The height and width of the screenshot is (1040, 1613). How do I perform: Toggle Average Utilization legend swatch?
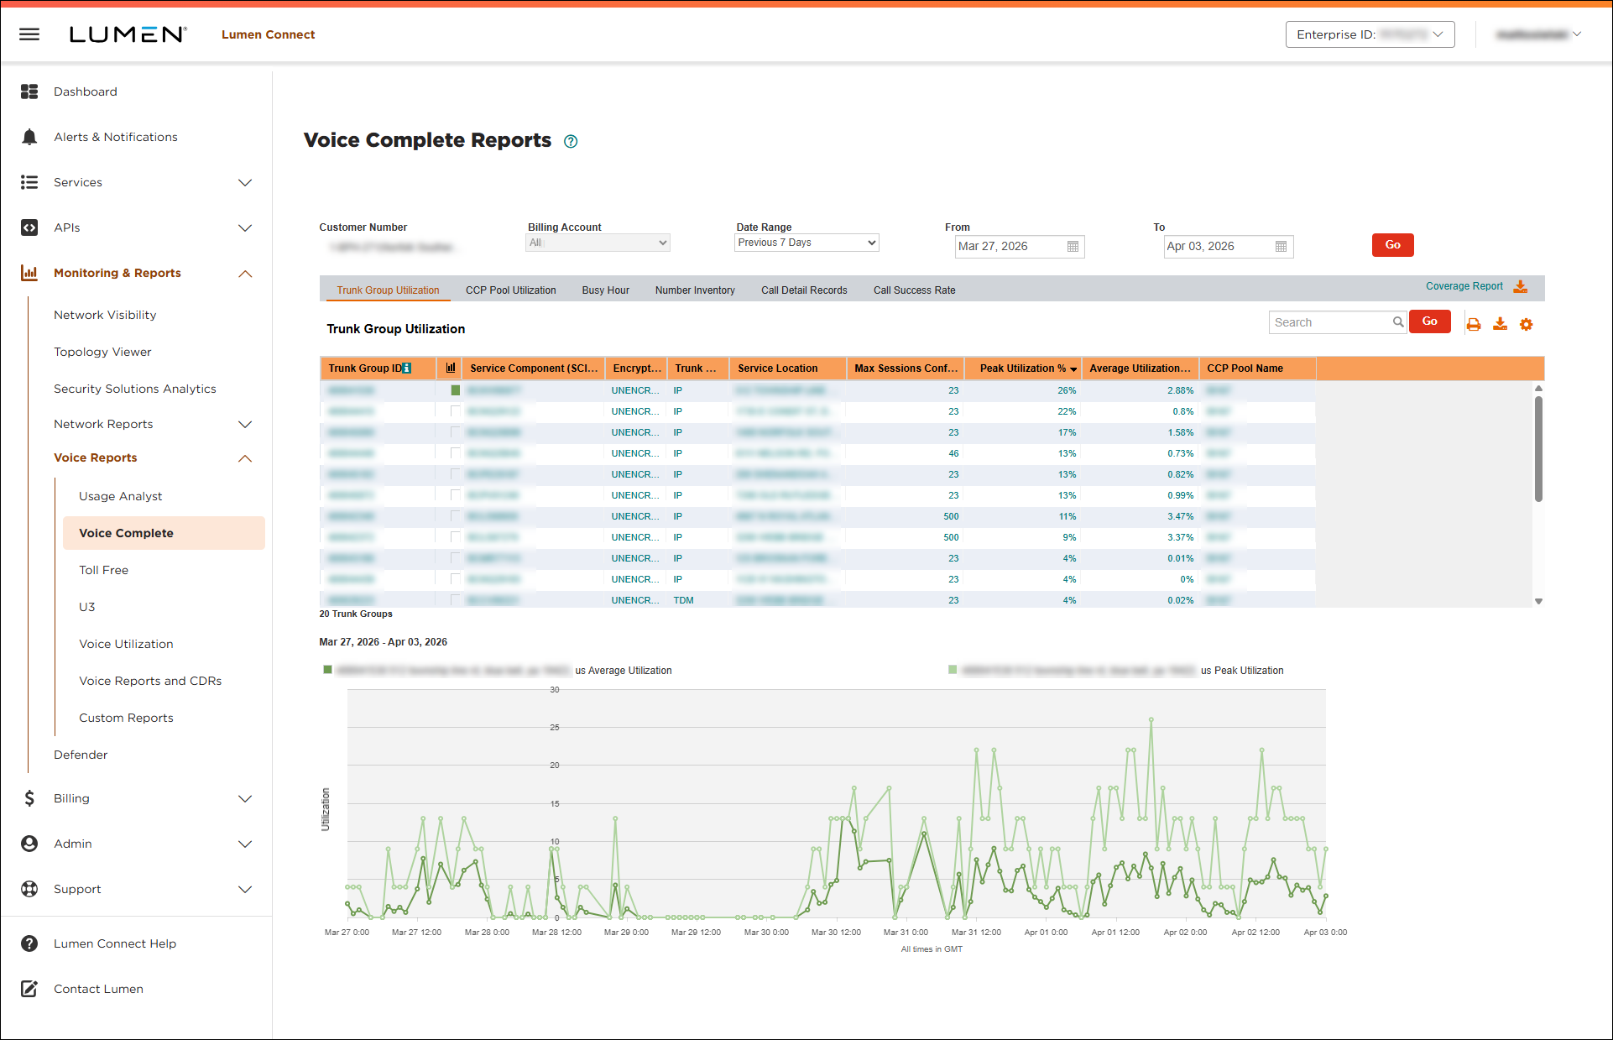coord(327,670)
